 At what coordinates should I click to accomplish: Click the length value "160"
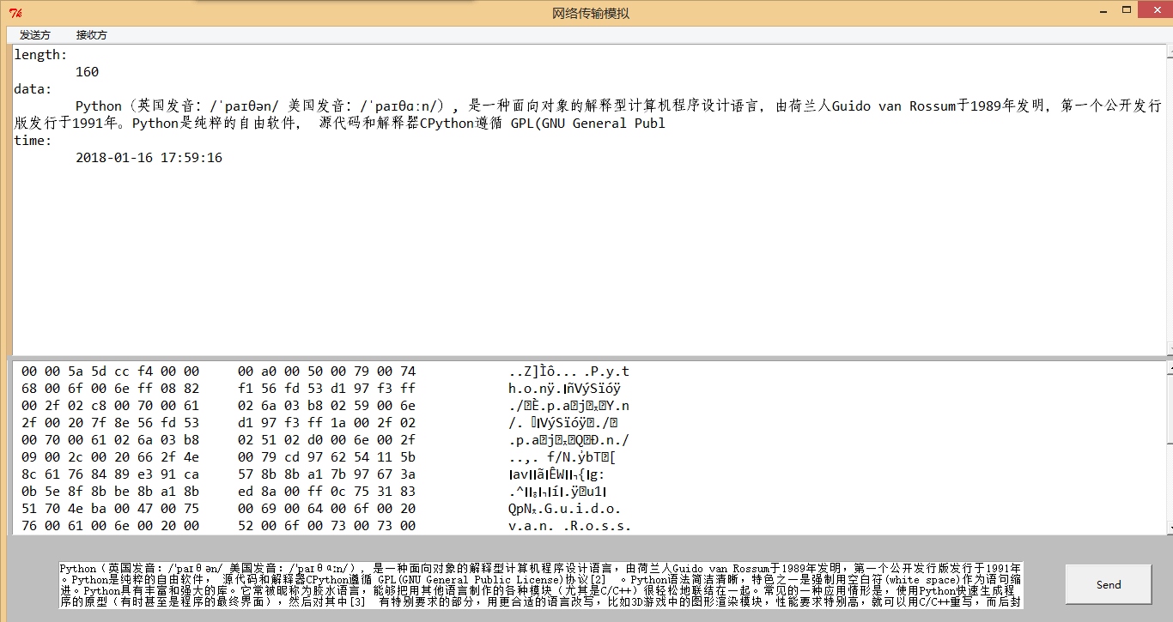tap(87, 72)
